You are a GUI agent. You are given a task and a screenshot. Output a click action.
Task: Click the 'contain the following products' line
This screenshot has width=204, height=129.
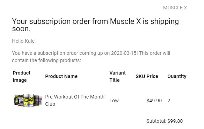click(x=46, y=60)
